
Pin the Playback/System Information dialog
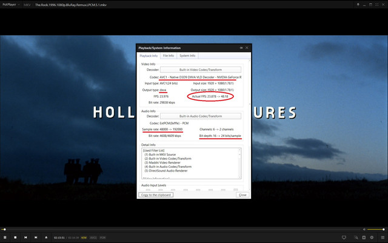[x=241, y=48]
